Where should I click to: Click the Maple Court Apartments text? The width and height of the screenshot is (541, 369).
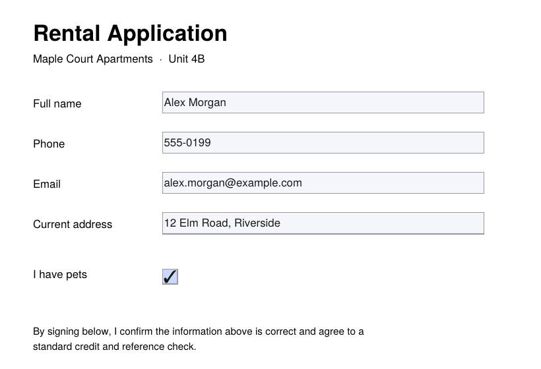point(93,59)
